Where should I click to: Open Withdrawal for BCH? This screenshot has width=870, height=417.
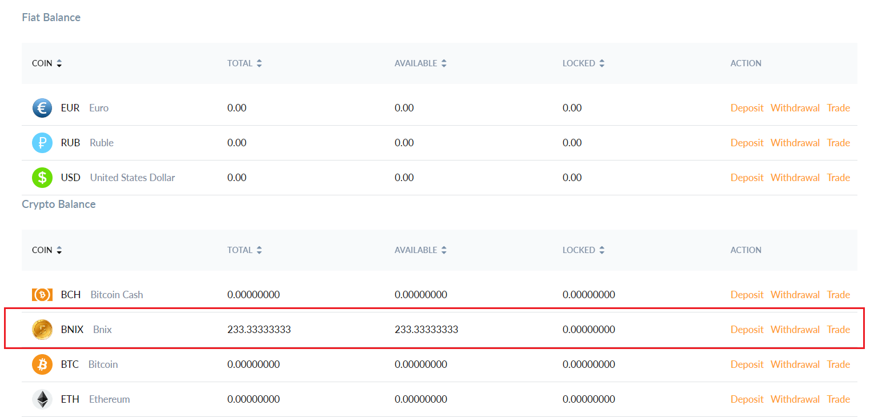click(x=795, y=295)
